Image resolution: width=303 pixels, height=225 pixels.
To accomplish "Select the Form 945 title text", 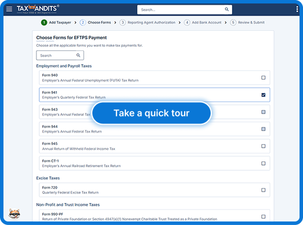I will (50, 144).
